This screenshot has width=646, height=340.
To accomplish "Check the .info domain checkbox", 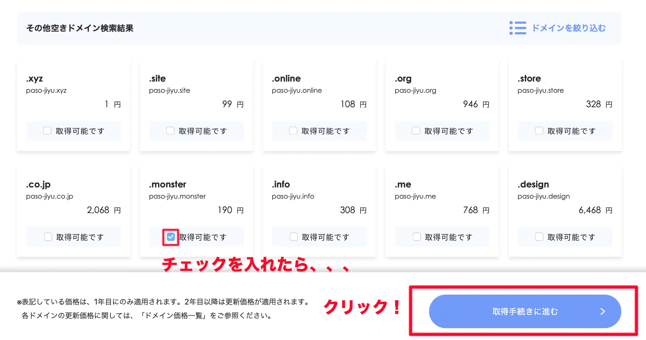I will (x=294, y=237).
